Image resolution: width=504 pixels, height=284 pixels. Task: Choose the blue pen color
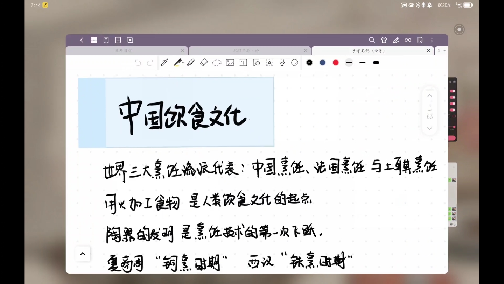pos(323,63)
